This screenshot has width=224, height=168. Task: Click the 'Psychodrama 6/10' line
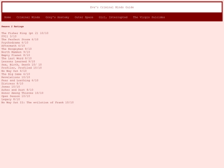[15, 43]
